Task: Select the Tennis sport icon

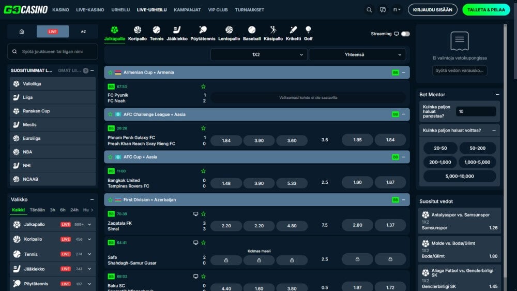Action: [157, 30]
